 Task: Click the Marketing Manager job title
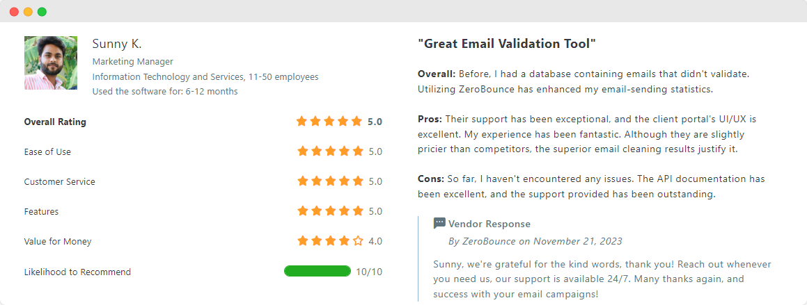click(133, 62)
